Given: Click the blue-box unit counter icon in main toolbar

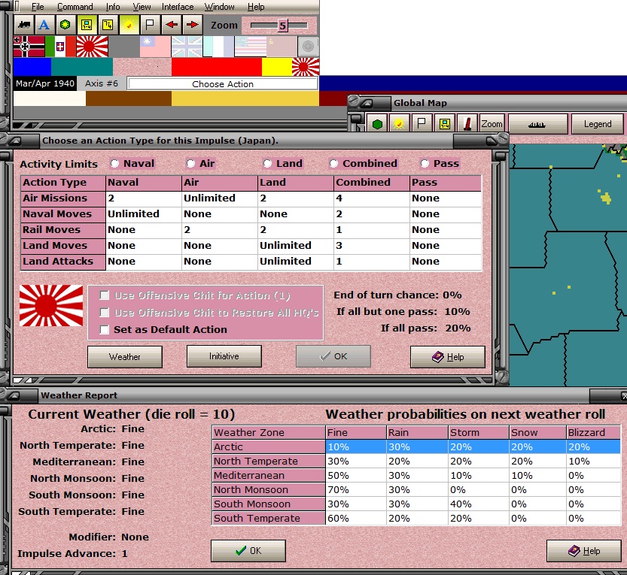Looking at the screenshot, I should 87,25.
